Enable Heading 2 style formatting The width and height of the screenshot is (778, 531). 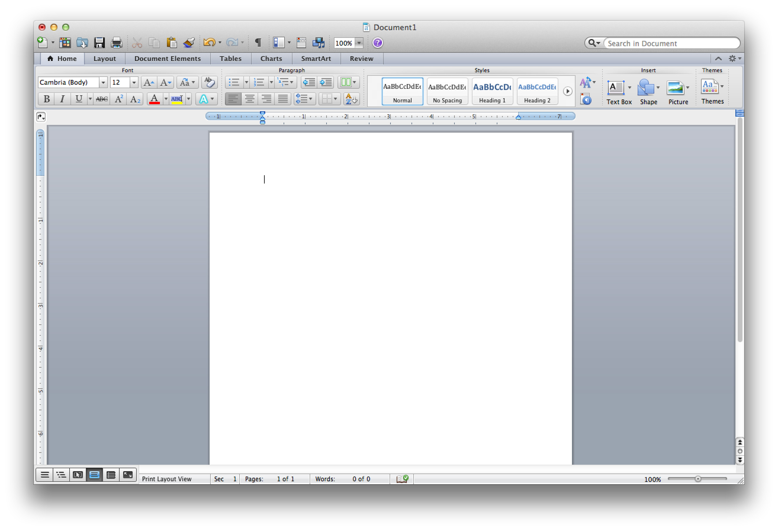pyautogui.click(x=536, y=92)
